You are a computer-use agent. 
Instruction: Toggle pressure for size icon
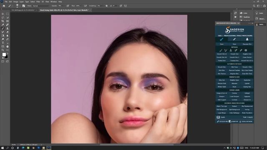(121, 6)
